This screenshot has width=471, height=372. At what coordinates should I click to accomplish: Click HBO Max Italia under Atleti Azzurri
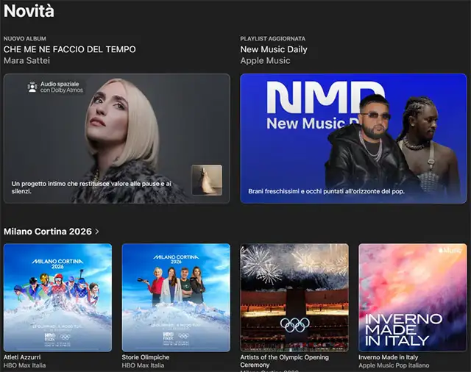click(24, 365)
